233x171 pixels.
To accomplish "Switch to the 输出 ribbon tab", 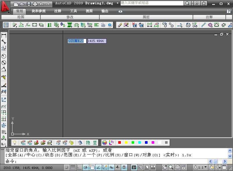I will (105, 11).
